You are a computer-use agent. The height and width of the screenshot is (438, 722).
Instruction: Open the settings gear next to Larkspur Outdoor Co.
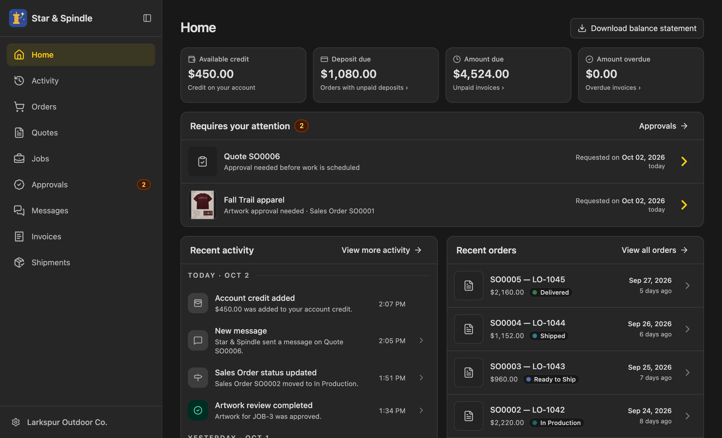(x=16, y=422)
